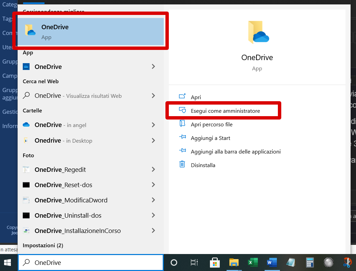Image resolution: width=356 pixels, height=271 pixels.
Task: Open the OneDrive_InstallazioneInCorso photo
Action: pyautogui.click(x=91, y=231)
